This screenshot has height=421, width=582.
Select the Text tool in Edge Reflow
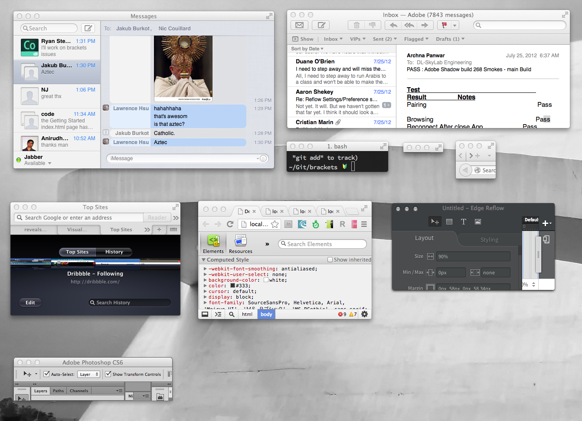tap(463, 221)
